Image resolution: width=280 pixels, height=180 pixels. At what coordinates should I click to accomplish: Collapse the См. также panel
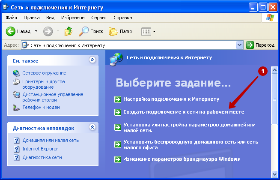pos(92,60)
